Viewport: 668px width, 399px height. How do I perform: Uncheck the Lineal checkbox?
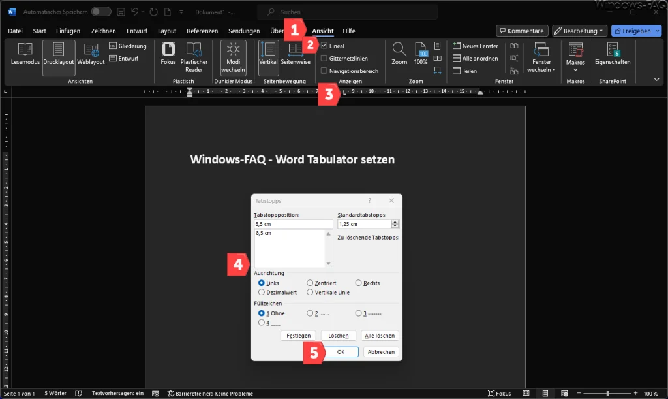[x=324, y=46]
